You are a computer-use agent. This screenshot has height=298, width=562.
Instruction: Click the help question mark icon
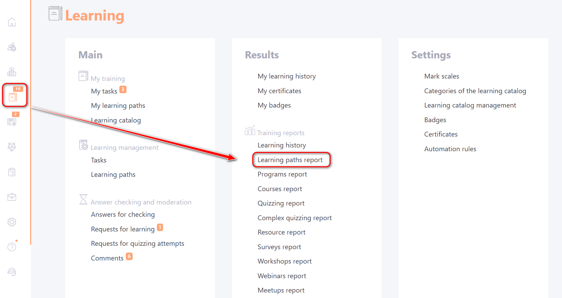coord(12,247)
